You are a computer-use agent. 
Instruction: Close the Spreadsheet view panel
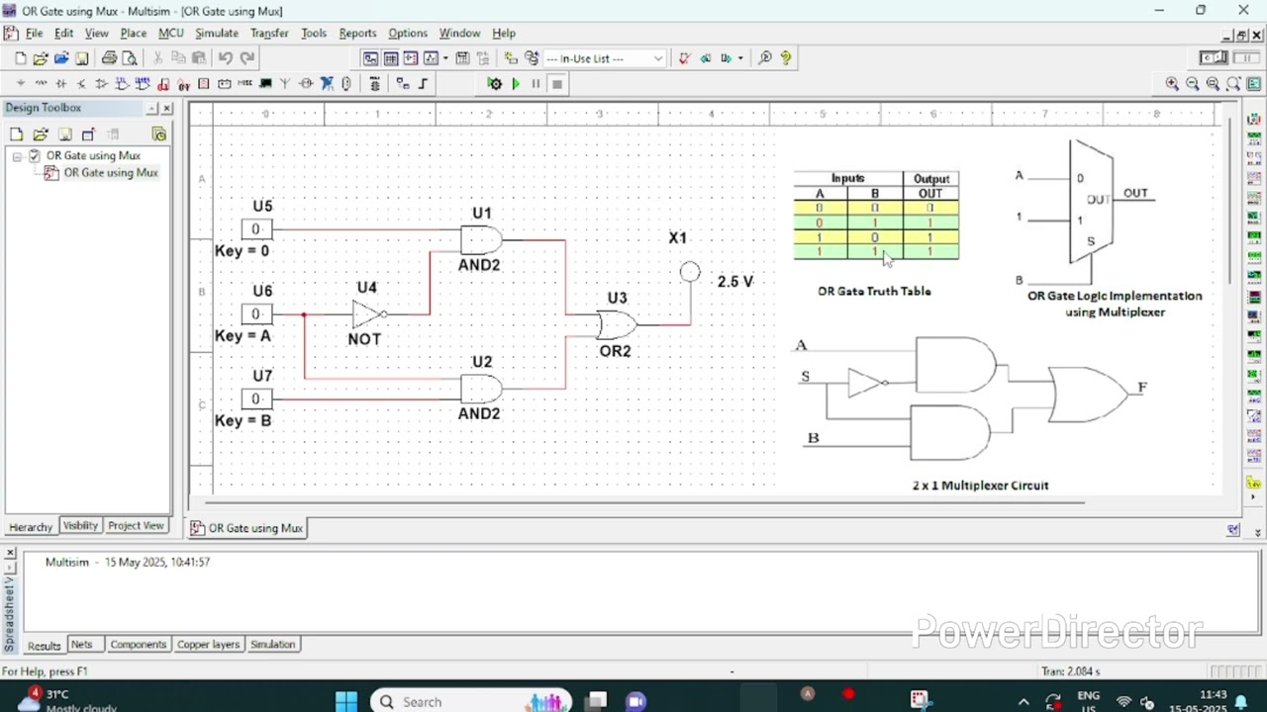coord(10,553)
